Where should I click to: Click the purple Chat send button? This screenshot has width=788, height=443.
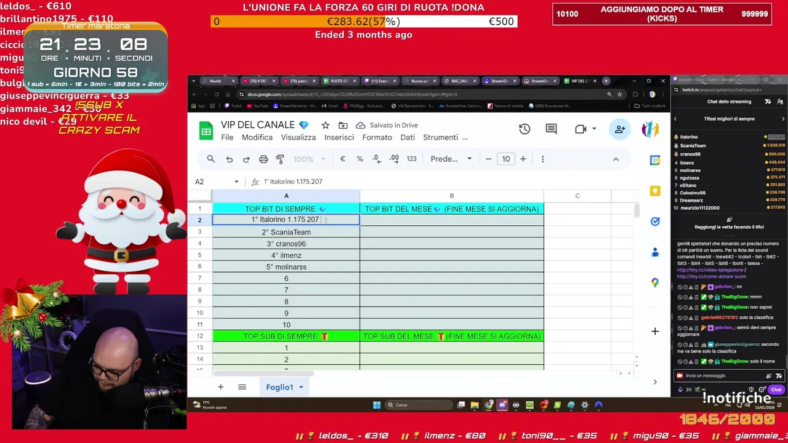click(x=776, y=389)
